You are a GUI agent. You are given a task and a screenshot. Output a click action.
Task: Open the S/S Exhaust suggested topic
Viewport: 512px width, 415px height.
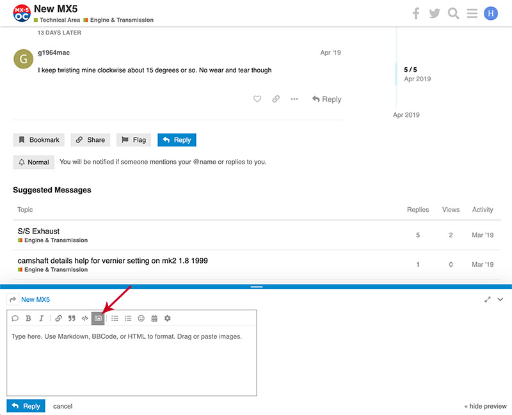point(39,231)
